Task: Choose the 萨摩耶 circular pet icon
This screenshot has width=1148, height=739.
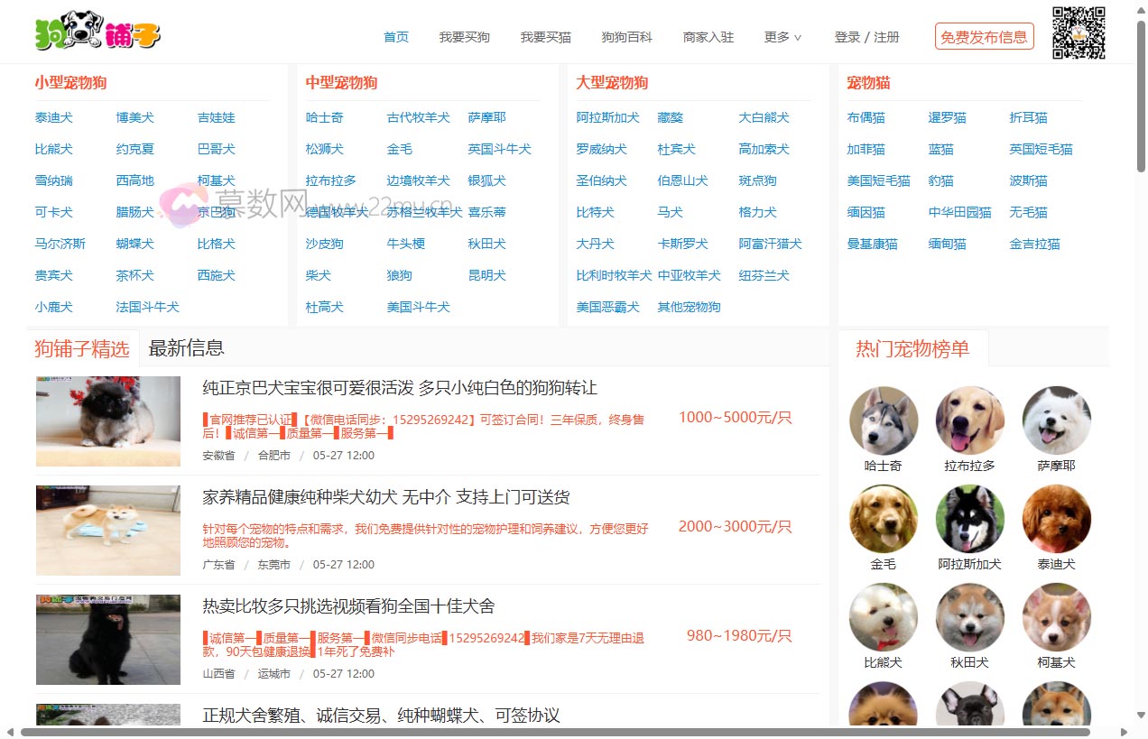Action: (1056, 420)
